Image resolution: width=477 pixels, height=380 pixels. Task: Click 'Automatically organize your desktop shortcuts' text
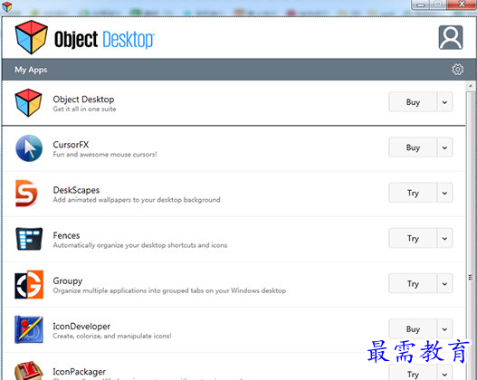point(140,245)
